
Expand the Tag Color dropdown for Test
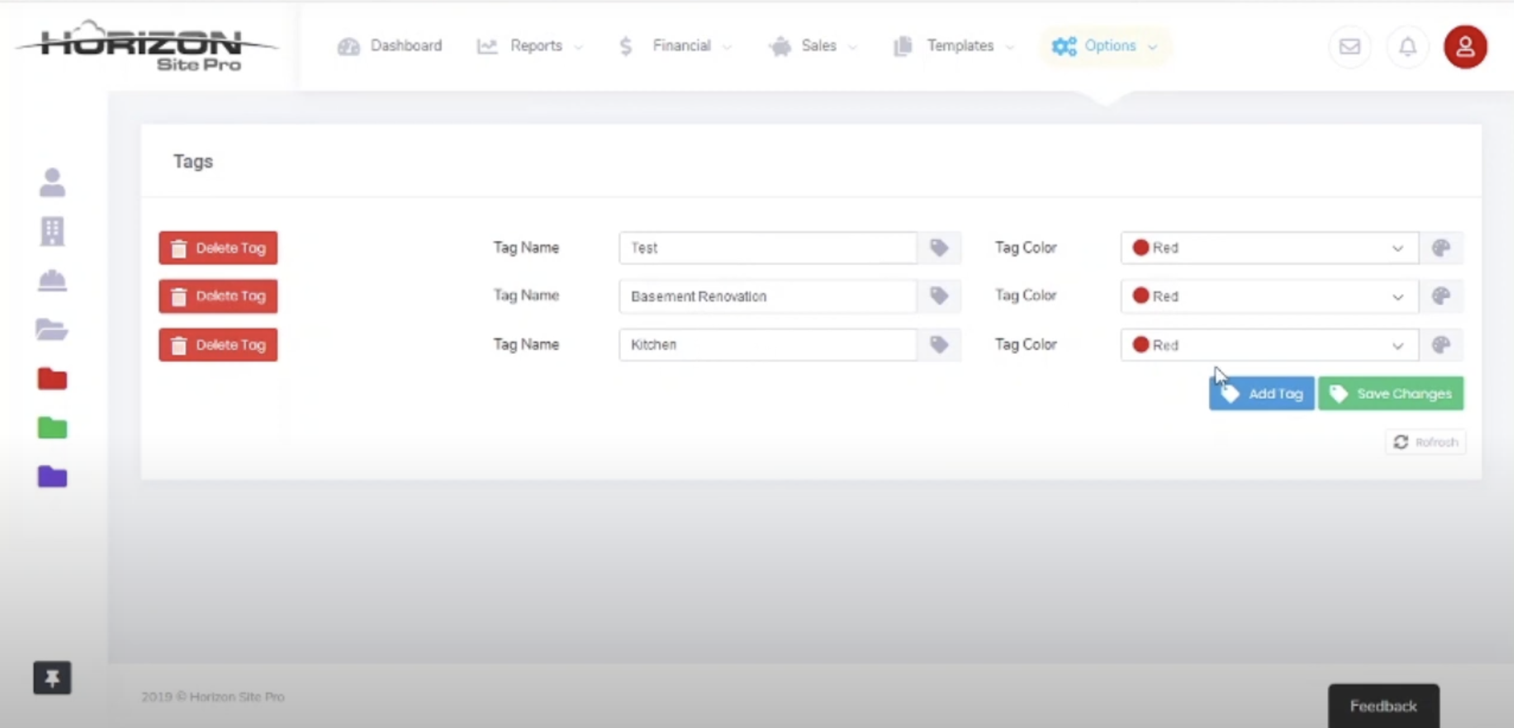pyautogui.click(x=1269, y=248)
